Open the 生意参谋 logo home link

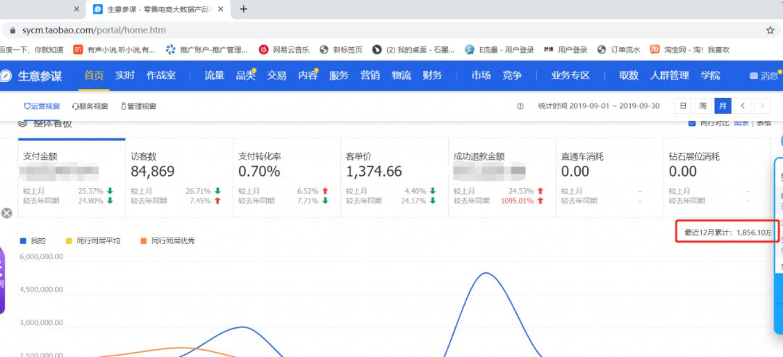(x=31, y=76)
